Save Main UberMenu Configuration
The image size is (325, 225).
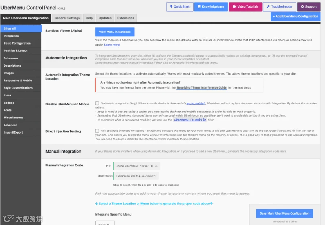click(x=285, y=213)
